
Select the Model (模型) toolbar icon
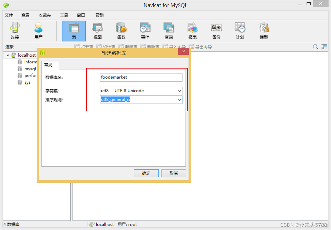(x=264, y=31)
